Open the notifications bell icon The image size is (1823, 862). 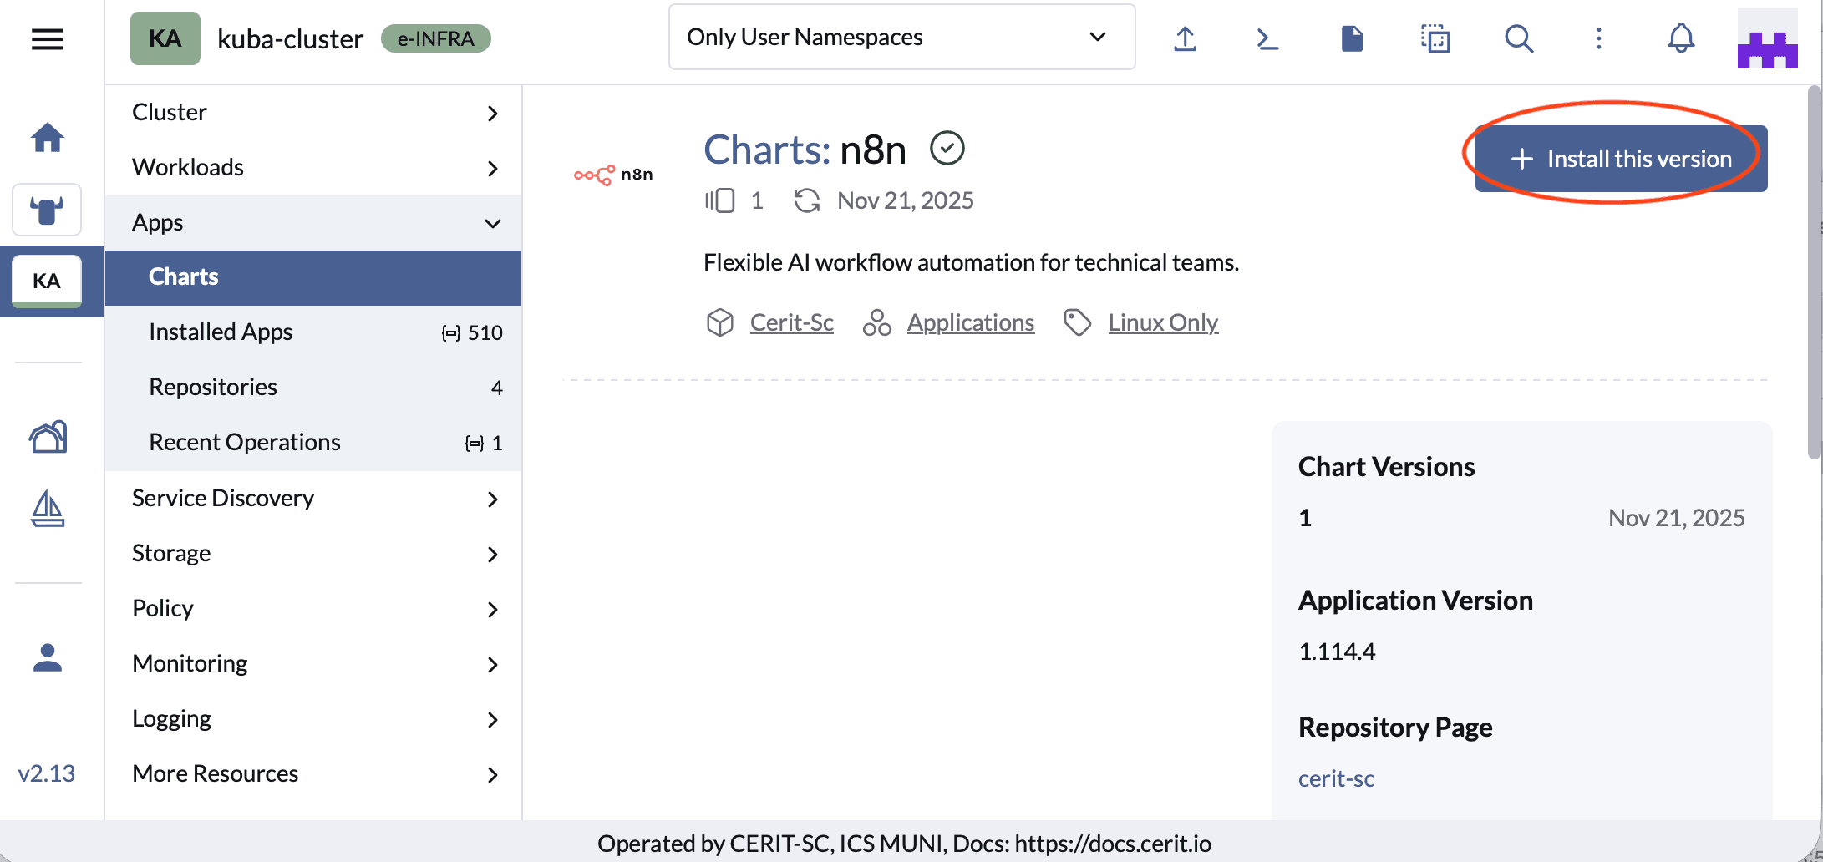1681,38
